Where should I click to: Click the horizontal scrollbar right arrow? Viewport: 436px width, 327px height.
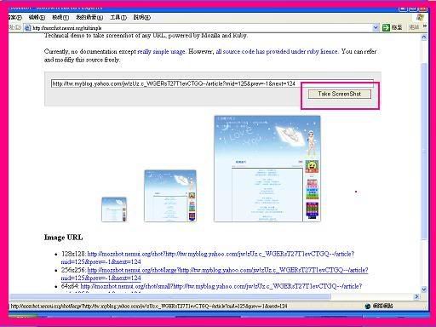(x=416, y=296)
